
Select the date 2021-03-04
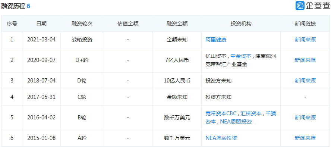click(x=41, y=40)
